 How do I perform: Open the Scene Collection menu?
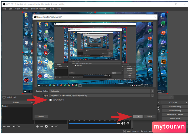pyautogui.click(x=39, y=9)
